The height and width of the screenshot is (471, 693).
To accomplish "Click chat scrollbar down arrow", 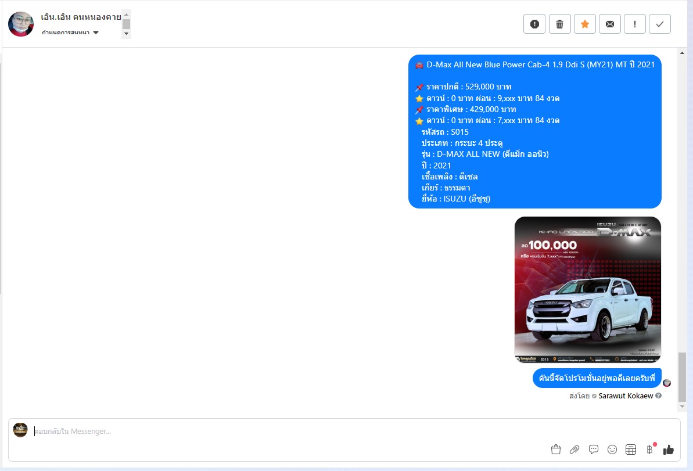I will tap(683, 407).
